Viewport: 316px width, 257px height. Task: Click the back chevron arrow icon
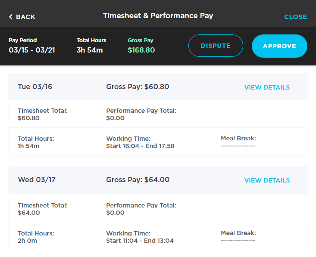click(11, 17)
